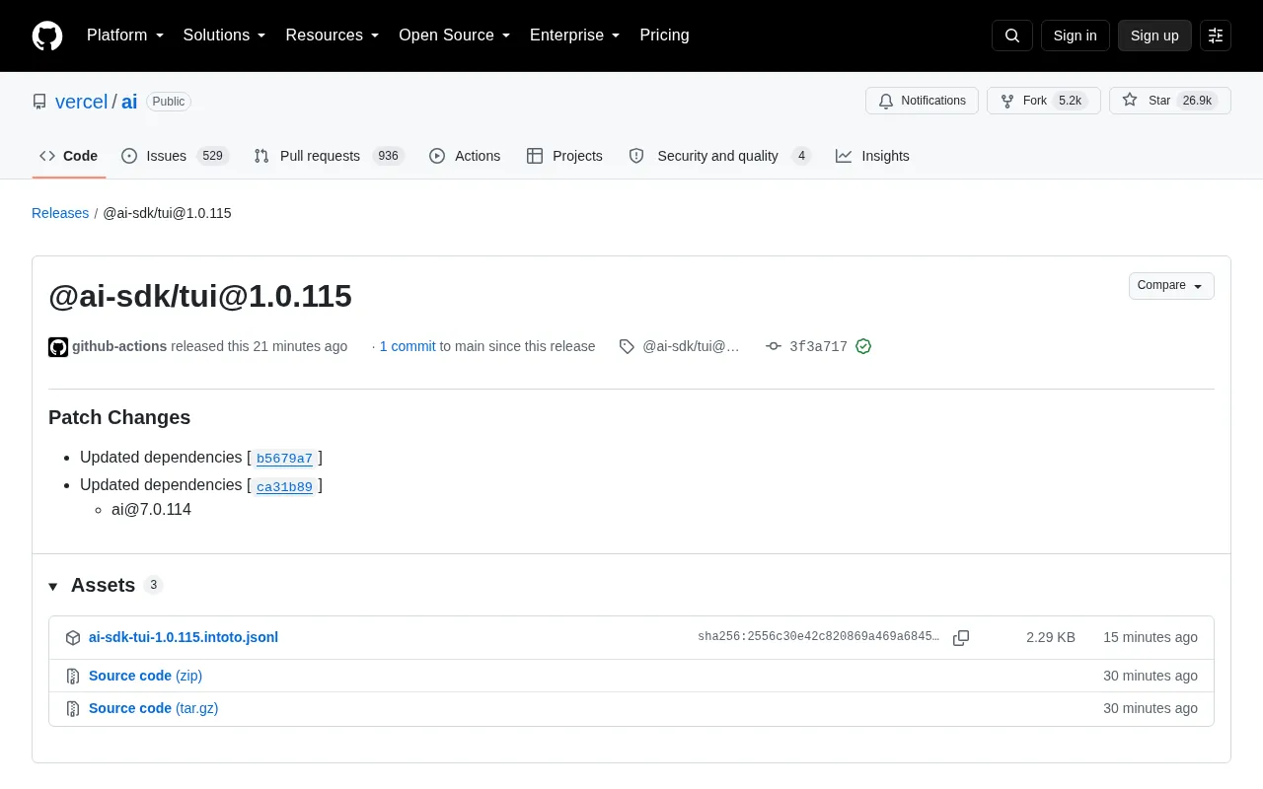Fork the vercel/ai repository
This screenshot has width=1263, height=789.
click(1044, 101)
